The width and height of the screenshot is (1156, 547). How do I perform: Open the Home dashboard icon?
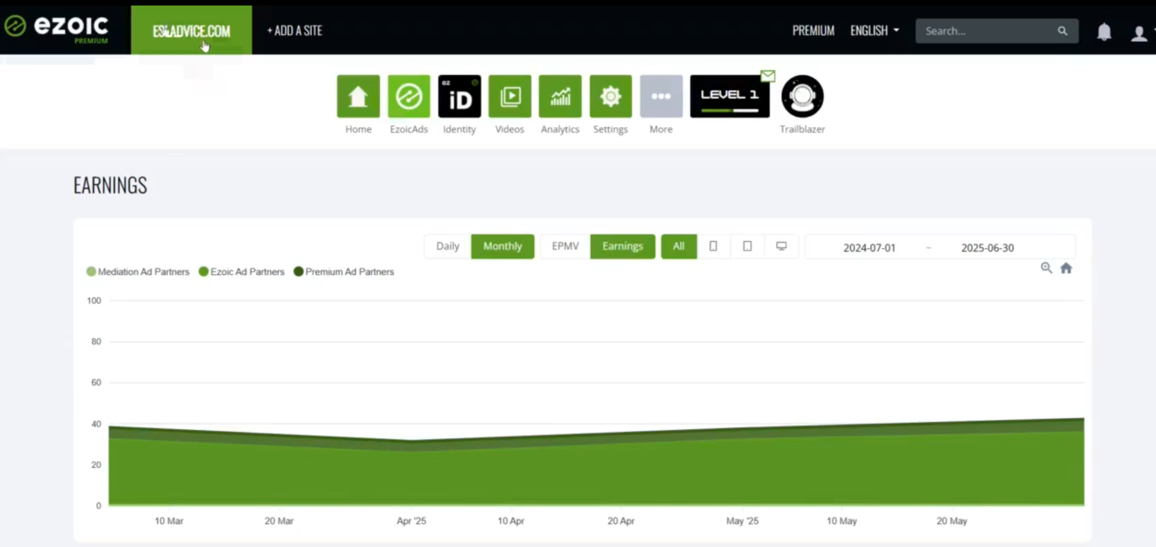coord(358,97)
